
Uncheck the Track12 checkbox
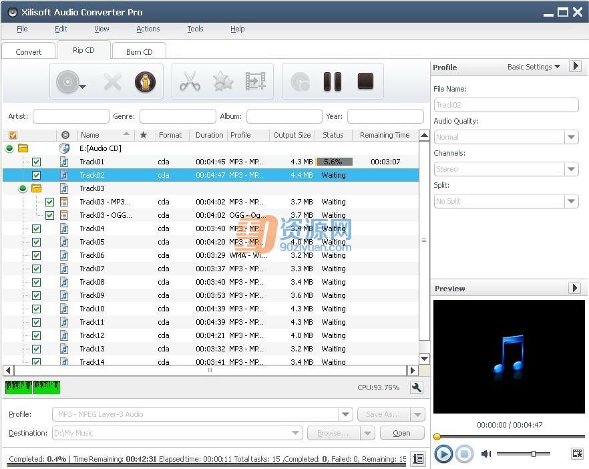[37, 335]
